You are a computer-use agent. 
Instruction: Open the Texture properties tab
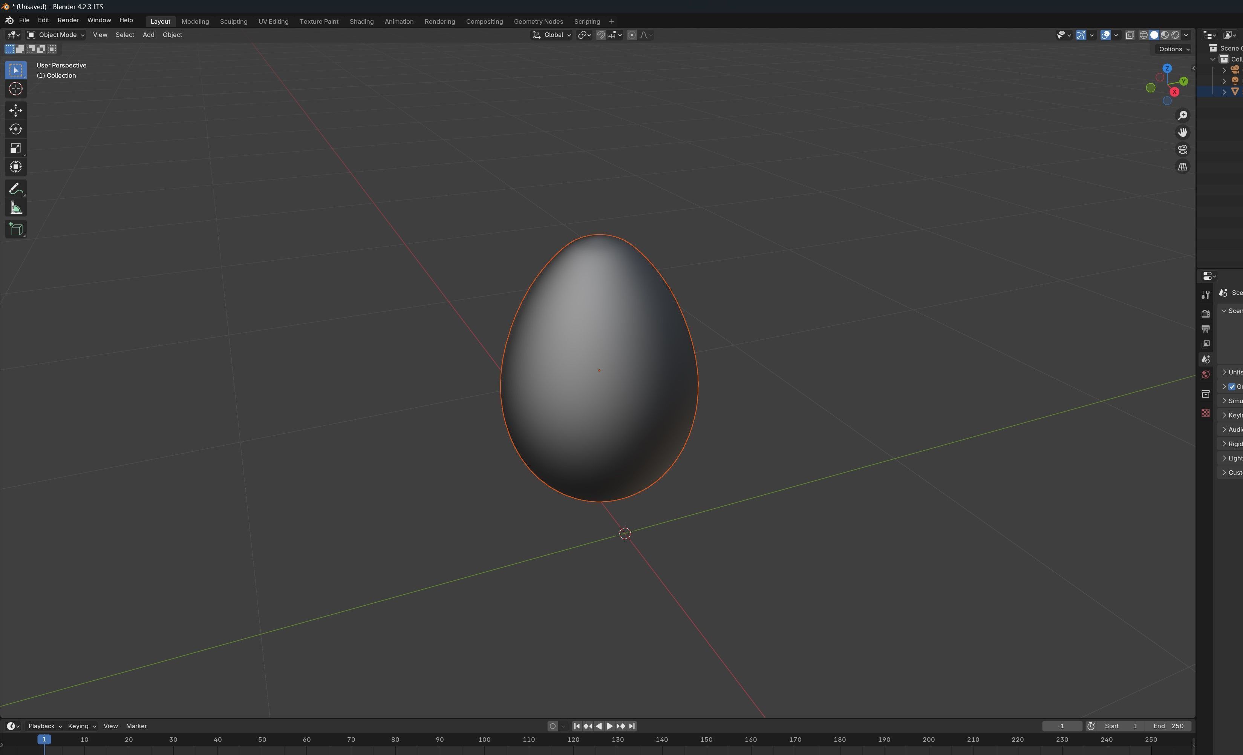pos(1205,413)
